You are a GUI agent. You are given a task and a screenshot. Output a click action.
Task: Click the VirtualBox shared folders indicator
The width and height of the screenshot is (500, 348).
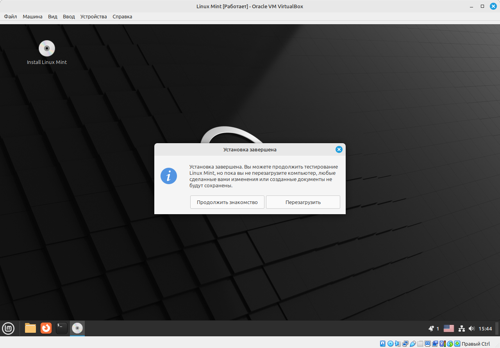[420, 344]
